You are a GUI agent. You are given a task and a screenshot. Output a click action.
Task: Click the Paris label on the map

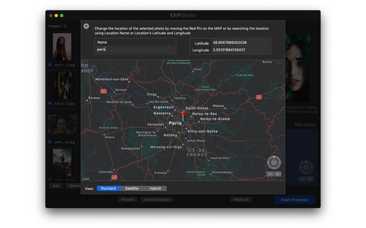175,123
